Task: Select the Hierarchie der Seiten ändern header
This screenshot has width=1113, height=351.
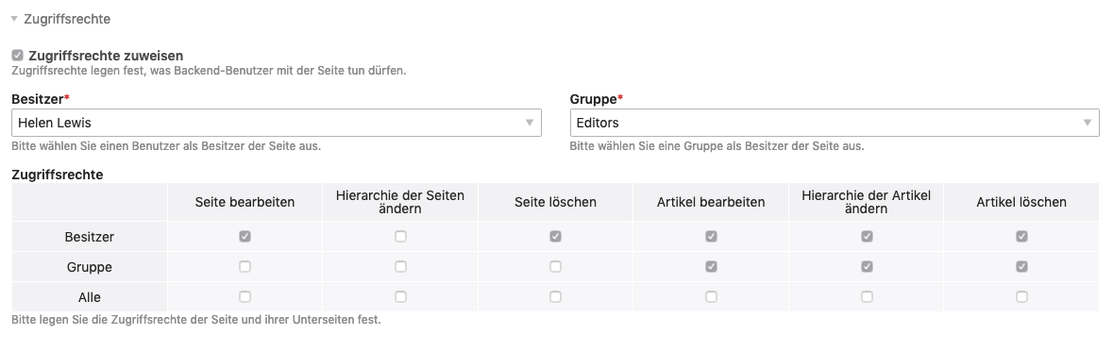Action: click(x=400, y=202)
